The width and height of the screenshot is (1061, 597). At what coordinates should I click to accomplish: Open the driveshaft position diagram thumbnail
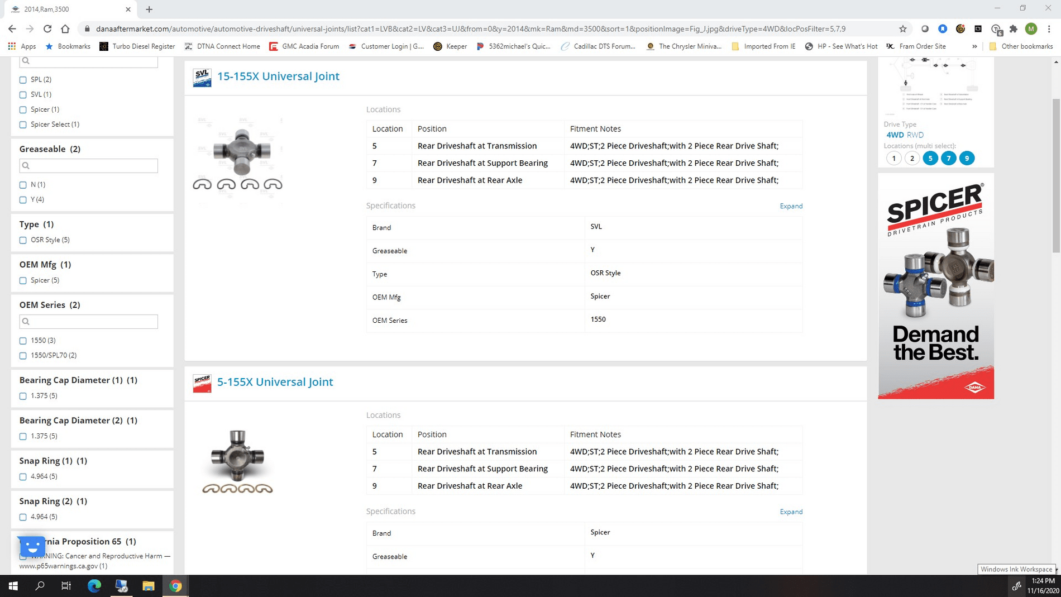(x=935, y=85)
